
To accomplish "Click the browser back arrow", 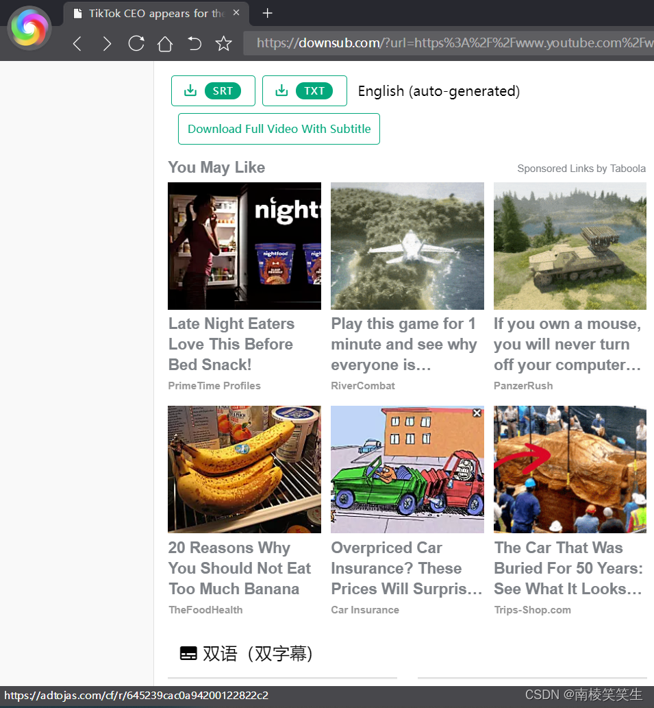I will coord(77,44).
